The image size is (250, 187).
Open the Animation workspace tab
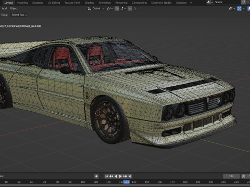point(105,3)
